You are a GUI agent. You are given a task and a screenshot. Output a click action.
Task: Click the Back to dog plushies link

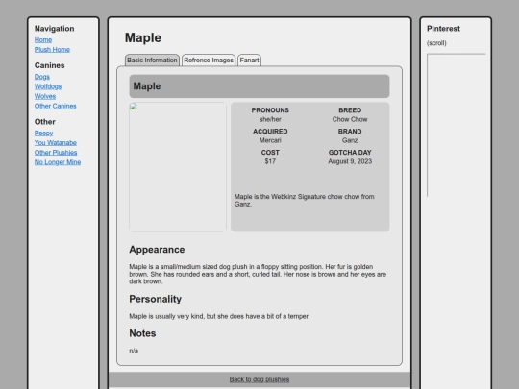tap(259, 379)
